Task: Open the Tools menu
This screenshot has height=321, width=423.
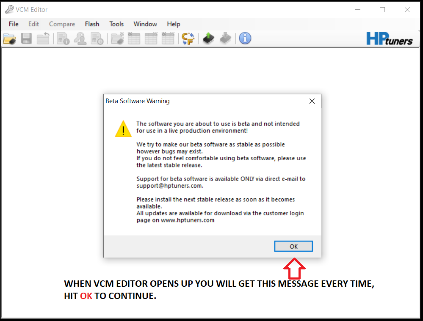Action: click(x=116, y=24)
